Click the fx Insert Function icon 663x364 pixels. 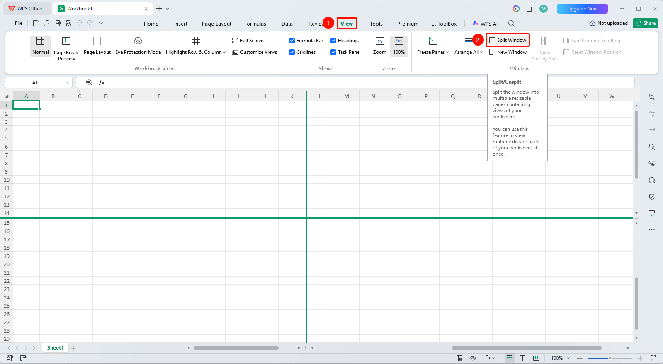coord(102,82)
